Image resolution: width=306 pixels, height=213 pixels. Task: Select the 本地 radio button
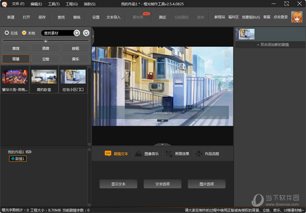click(x=24, y=33)
